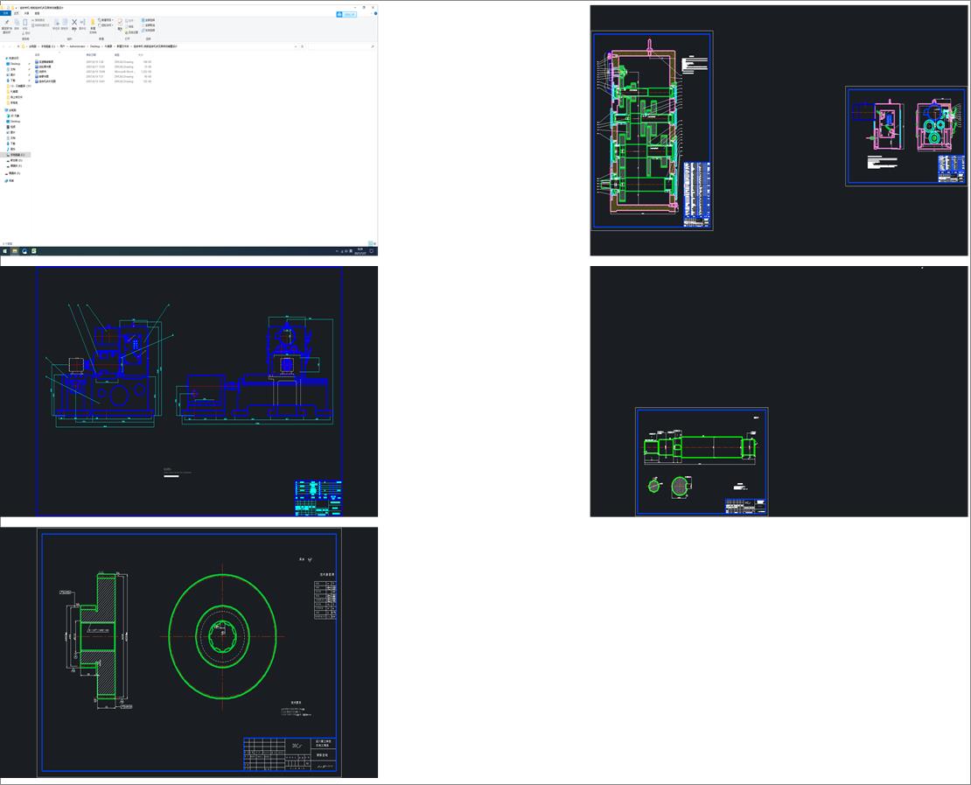Click the Explorer help question mark icon

(375, 14)
